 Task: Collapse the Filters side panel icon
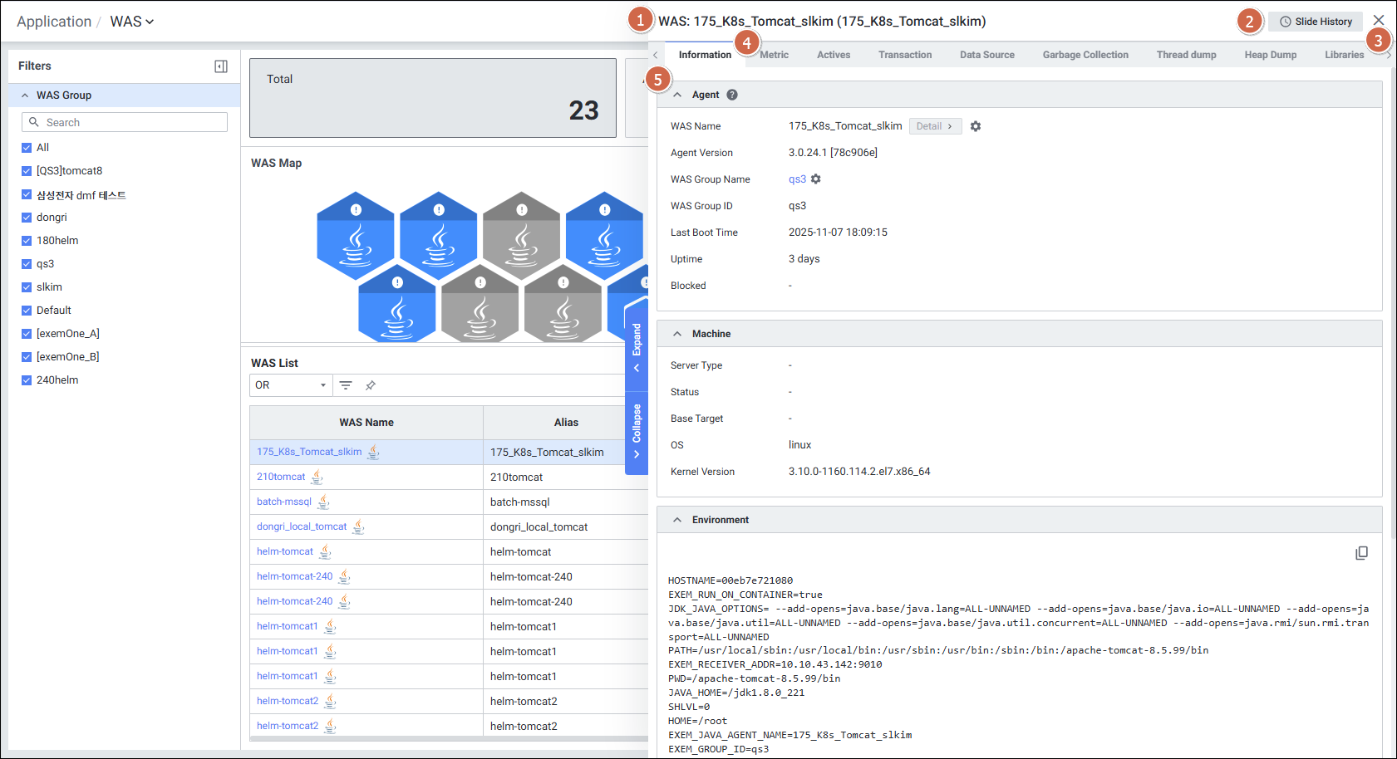pyautogui.click(x=221, y=66)
